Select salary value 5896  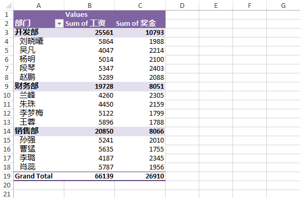point(106,122)
